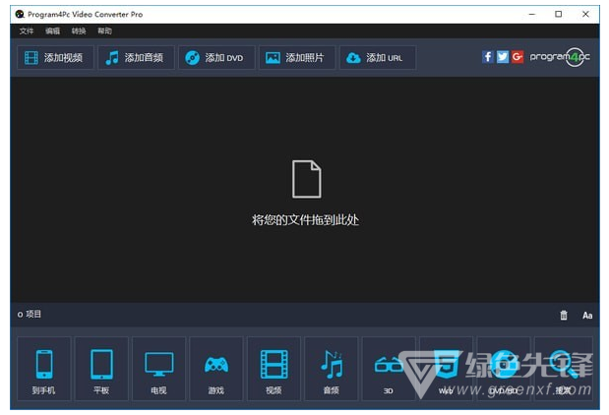This screenshot has width=609, height=415.
Task: Select the 平板 tablet output category
Action: point(101,369)
